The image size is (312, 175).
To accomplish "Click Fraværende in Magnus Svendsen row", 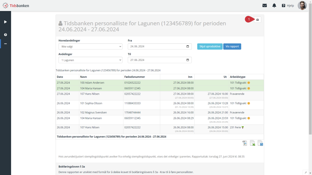I will pos(237,113).
